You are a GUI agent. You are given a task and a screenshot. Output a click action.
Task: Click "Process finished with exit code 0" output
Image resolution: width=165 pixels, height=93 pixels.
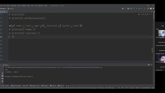(x=19, y=76)
